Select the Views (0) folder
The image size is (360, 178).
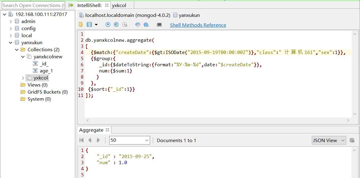pos(37,85)
